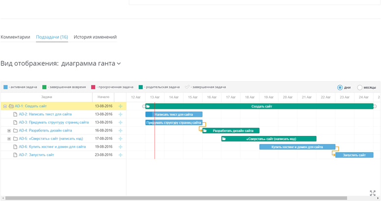Screen dimensions: 381x211
Task: Click the file icon of AD-2 row
Action: [x=15, y=114]
